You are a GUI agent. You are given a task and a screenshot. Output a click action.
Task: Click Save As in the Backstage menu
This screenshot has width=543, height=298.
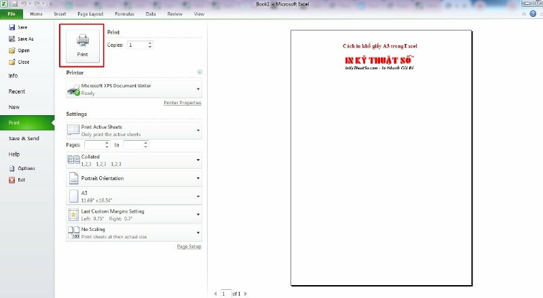21,39
